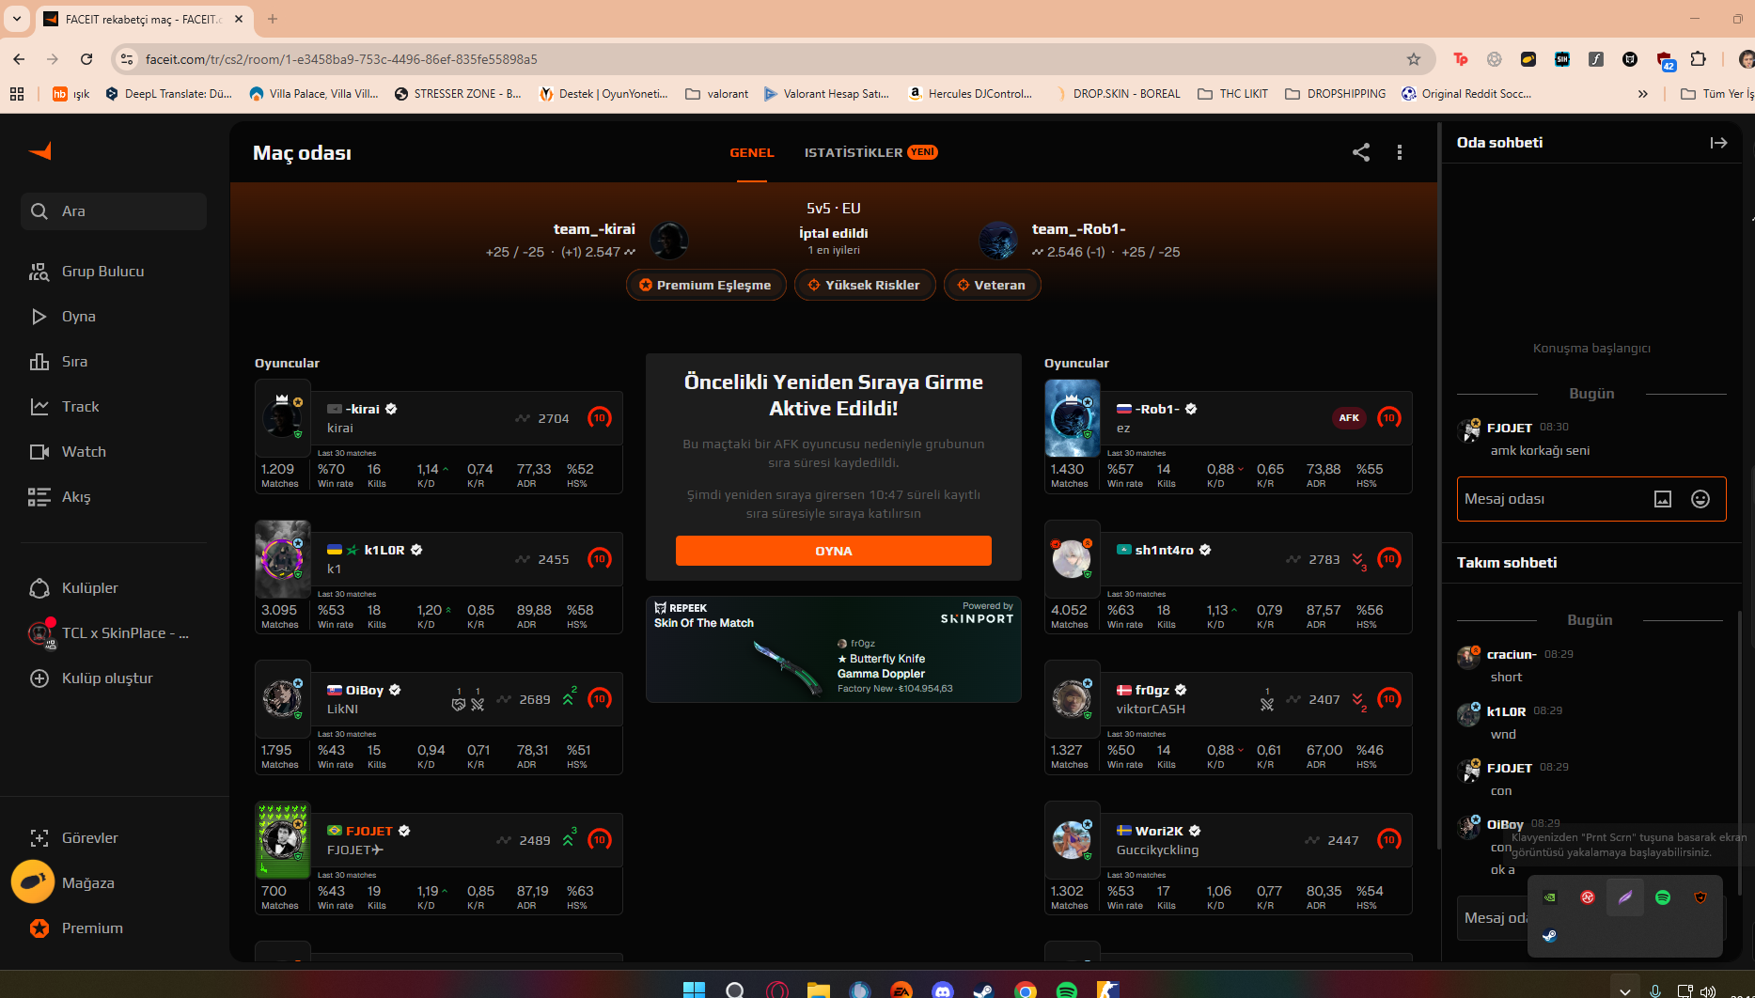Screen dimensions: 1755x998
Task: Open the Watch section
Action: (84, 452)
